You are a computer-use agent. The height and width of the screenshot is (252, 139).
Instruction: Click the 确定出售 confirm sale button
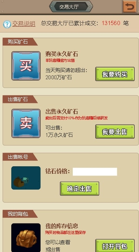tap(80, 189)
